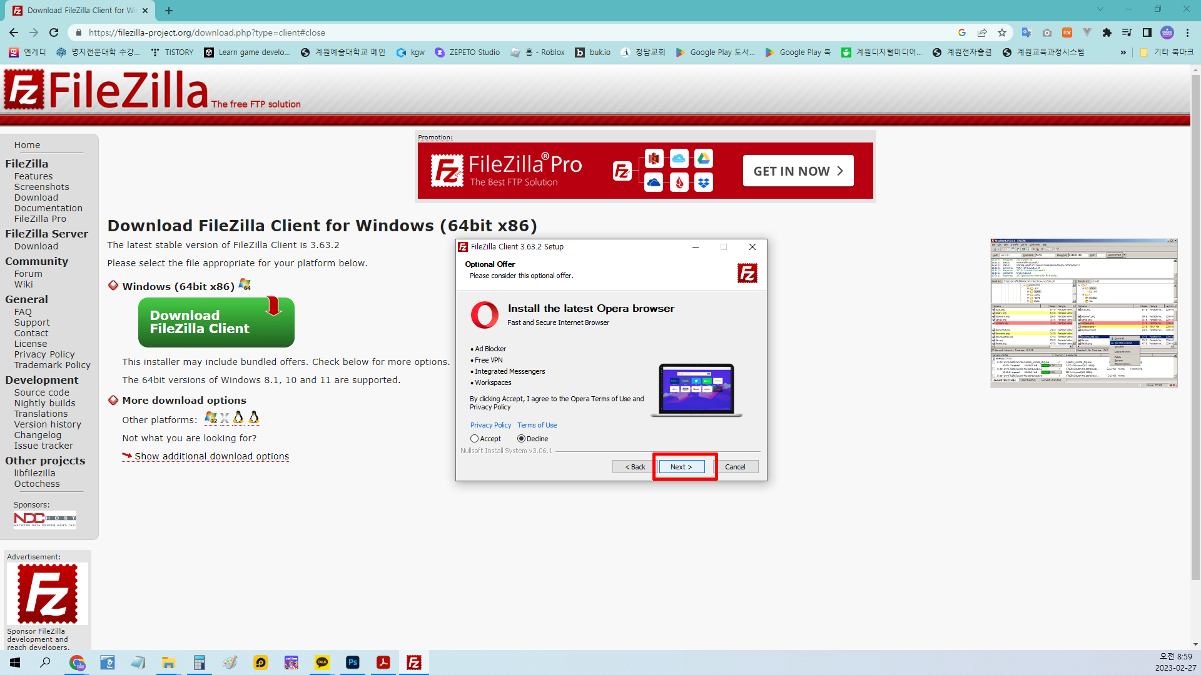Open a new browser tab
The width and height of the screenshot is (1201, 675).
tap(169, 11)
